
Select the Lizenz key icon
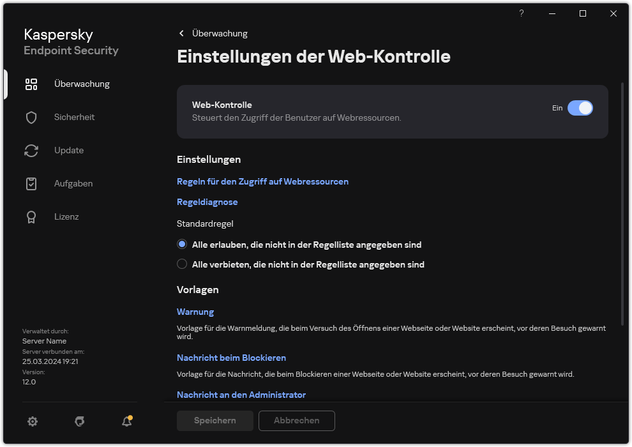pyautogui.click(x=31, y=216)
